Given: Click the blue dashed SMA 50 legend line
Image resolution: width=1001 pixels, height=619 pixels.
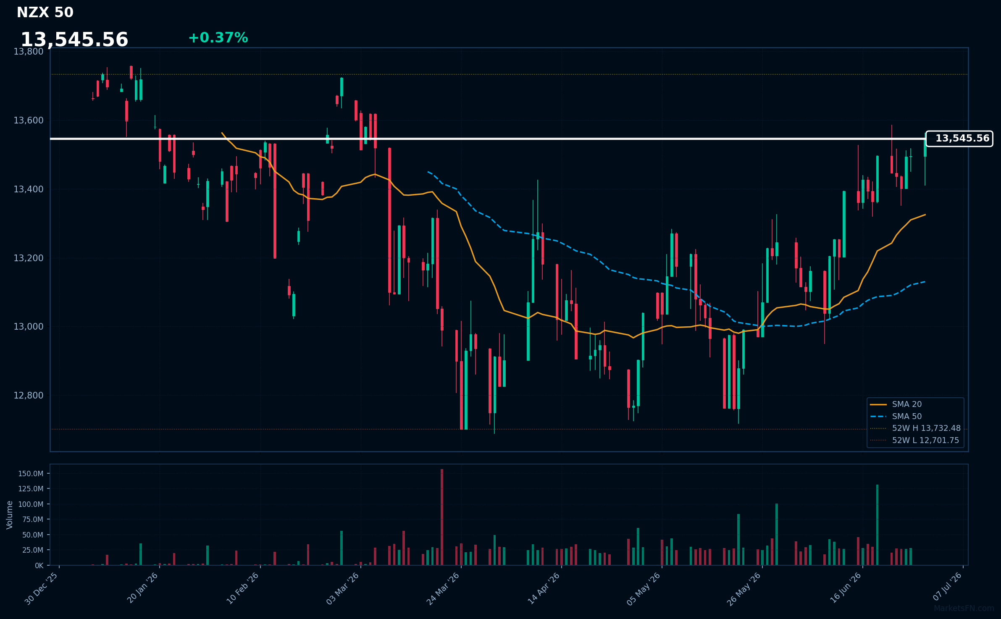Looking at the screenshot, I should point(878,417).
